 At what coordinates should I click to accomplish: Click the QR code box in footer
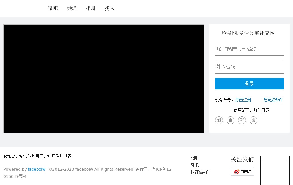[x=275, y=170]
